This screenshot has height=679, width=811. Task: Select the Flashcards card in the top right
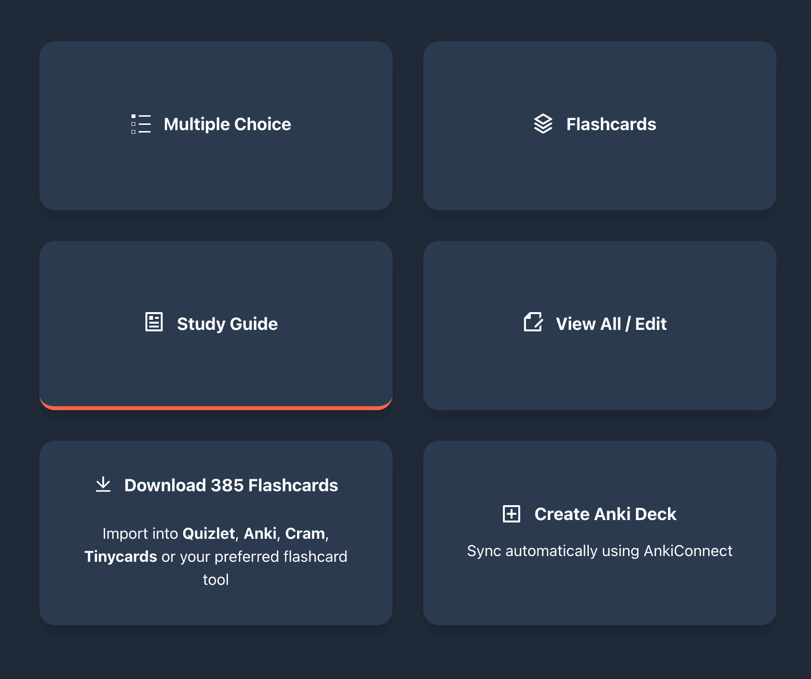click(600, 126)
